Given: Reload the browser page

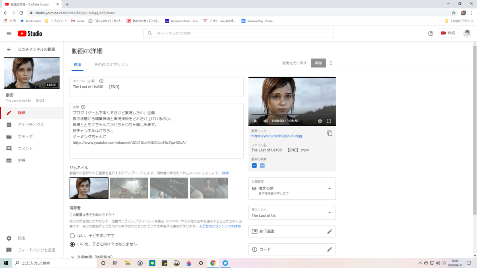Looking at the screenshot, I should 21,13.
